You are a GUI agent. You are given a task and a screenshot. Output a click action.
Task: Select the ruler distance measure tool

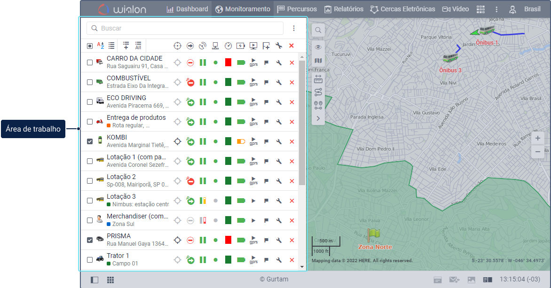coord(318,79)
